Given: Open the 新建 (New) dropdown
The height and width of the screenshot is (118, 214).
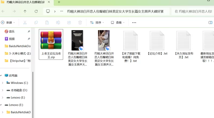Looking at the screenshot, I should 8,22.
